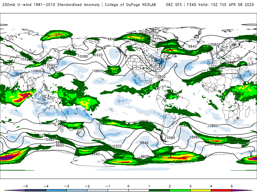The height and width of the screenshot is (192, 257).
Task: Click 'College of DuPage NEXLAB' header text
Action: [x=130, y=4]
